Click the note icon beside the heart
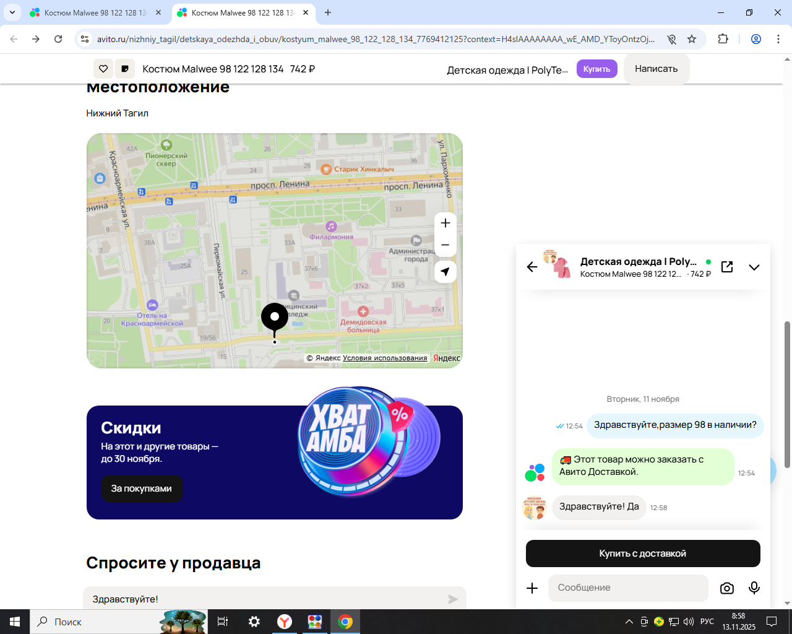The width and height of the screenshot is (792, 634). point(125,69)
